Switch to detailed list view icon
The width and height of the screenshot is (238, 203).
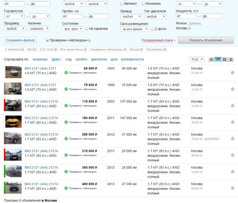point(218,60)
